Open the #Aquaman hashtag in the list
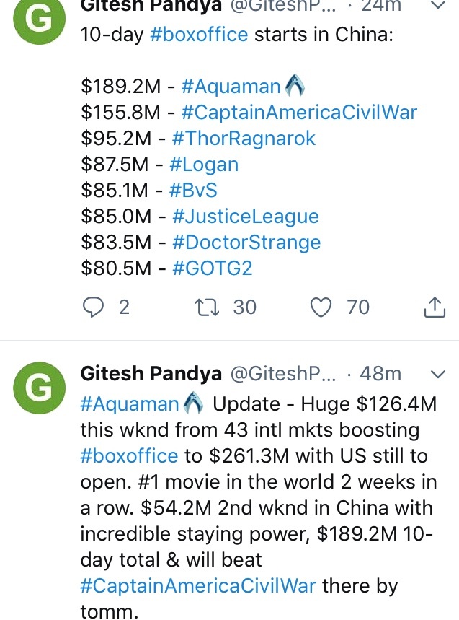Viewport: 459px width, 620px height. point(231,86)
